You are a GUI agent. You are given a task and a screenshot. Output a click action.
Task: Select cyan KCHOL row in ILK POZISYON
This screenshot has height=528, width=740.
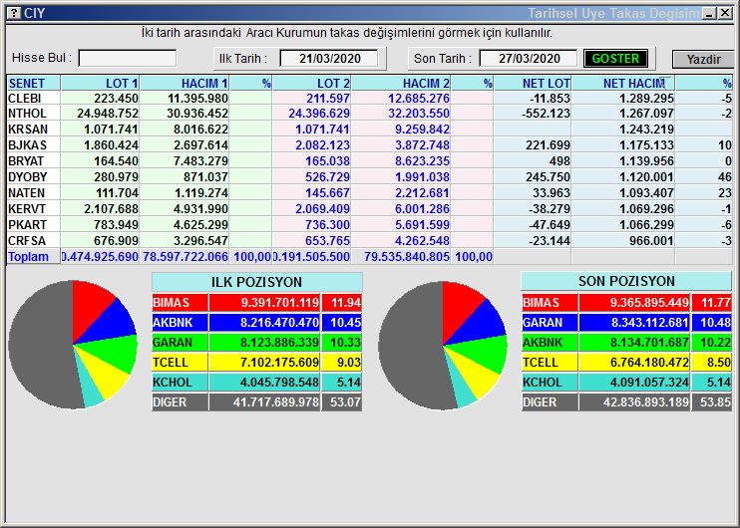[256, 382]
